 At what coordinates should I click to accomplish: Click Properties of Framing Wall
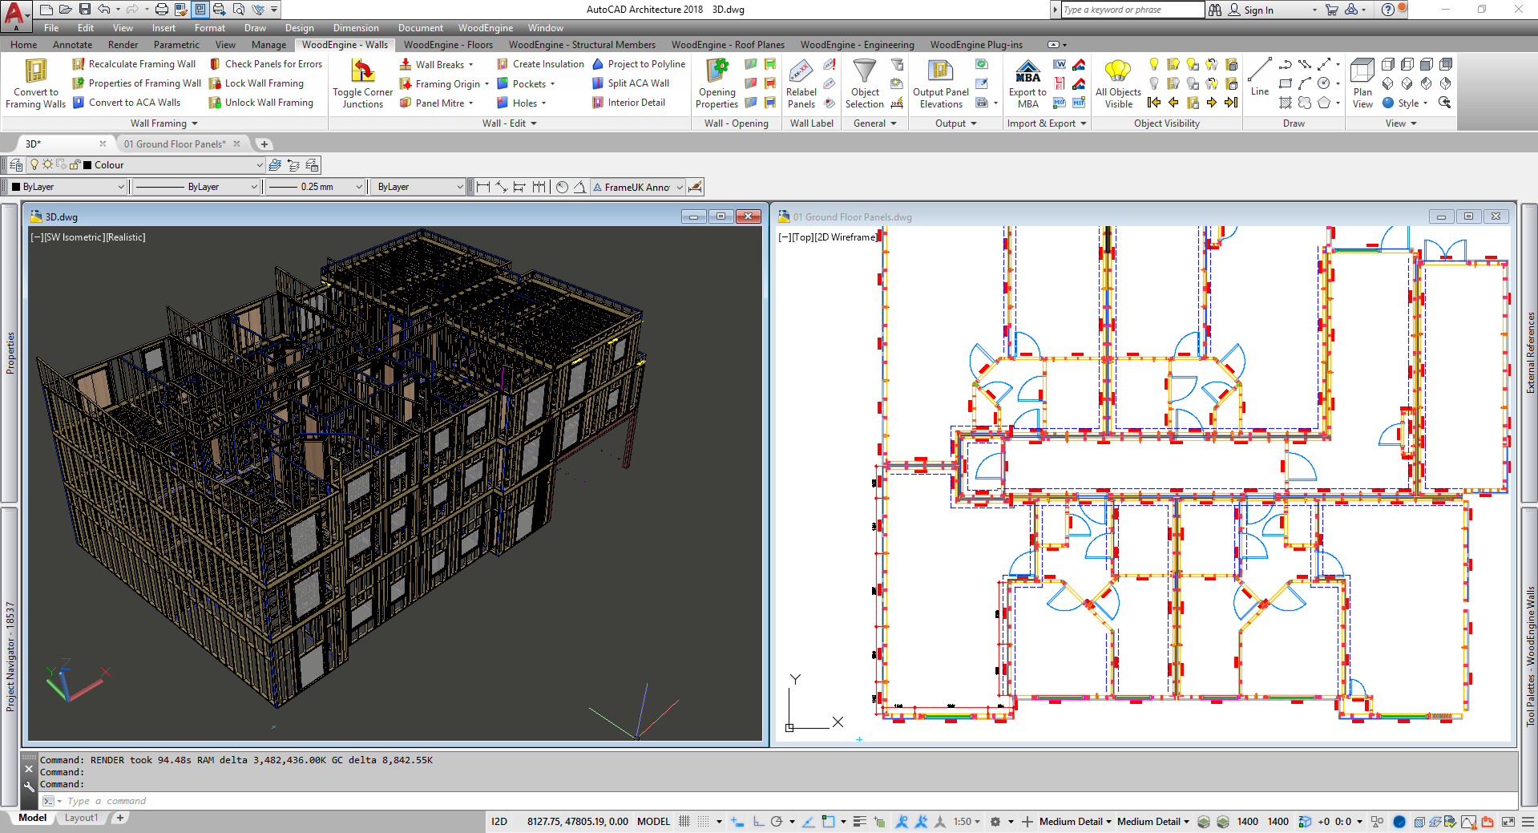click(x=137, y=83)
